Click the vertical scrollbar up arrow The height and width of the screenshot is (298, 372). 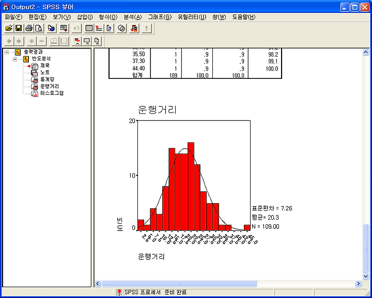coord(366,52)
